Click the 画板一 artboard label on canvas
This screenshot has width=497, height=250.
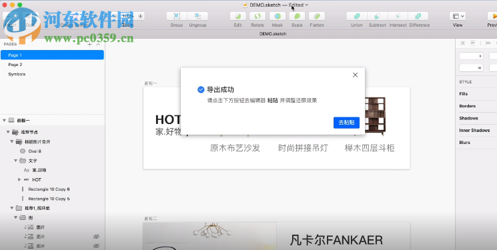pos(151,83)
